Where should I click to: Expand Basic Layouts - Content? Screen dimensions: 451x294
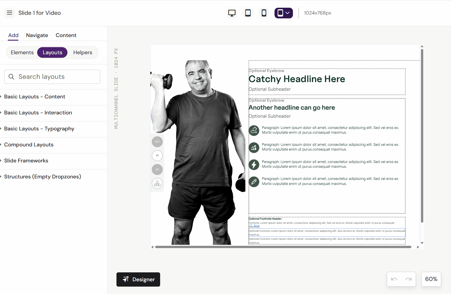[34, 97]
